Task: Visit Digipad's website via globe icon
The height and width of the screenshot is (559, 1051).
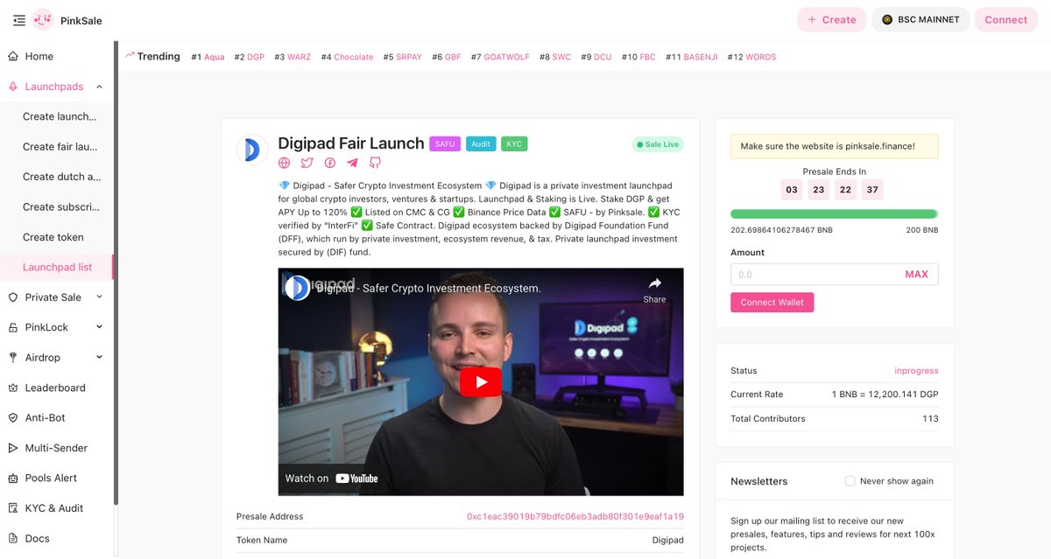Action: tap(284, 163)
